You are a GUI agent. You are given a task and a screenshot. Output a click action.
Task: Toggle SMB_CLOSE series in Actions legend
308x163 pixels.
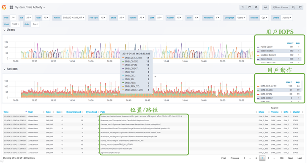(x=266, y=90)
